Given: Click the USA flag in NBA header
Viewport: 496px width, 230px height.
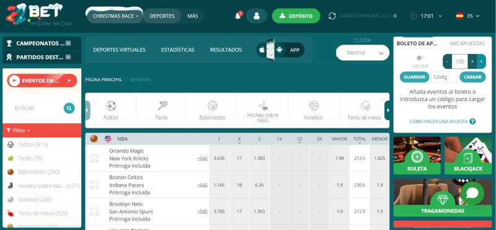Looking at the screenshot, I should pyautogui.click(x=108, y=139).
